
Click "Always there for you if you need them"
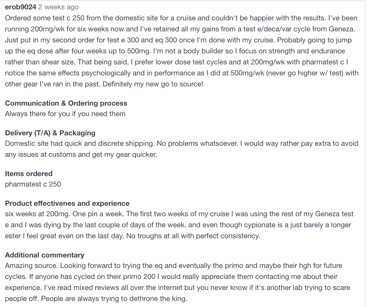tap(65, 114)
